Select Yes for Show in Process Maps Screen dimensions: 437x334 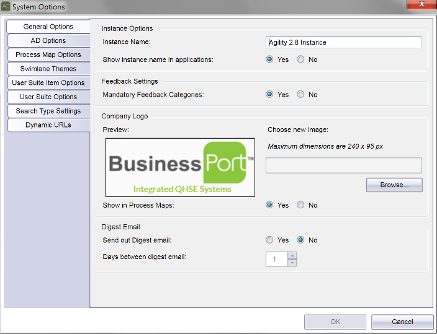pyautogui.click(x=269, y=205)
